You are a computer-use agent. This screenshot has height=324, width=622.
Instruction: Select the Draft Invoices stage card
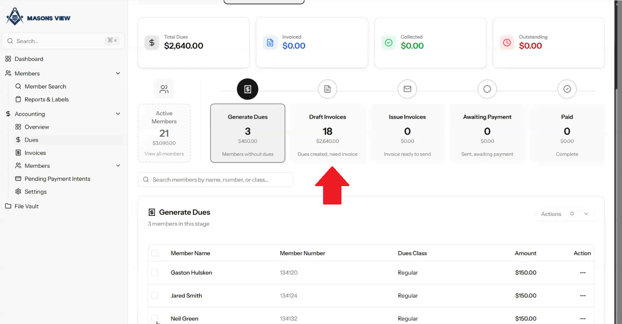click(327, 133)
